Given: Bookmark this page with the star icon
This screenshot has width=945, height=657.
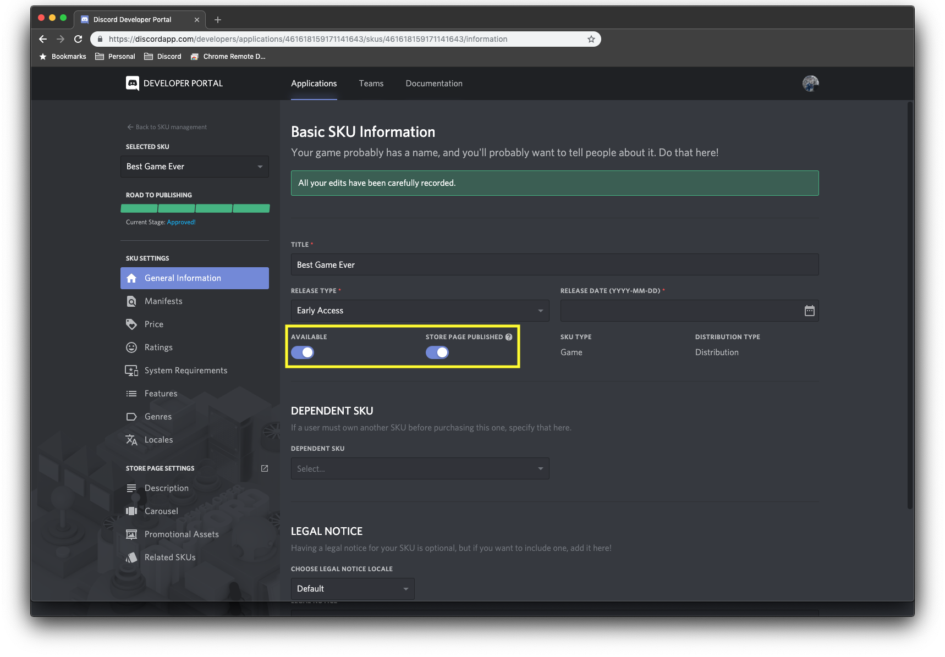Looking at the screenshot, I should (x=591, y=39).
